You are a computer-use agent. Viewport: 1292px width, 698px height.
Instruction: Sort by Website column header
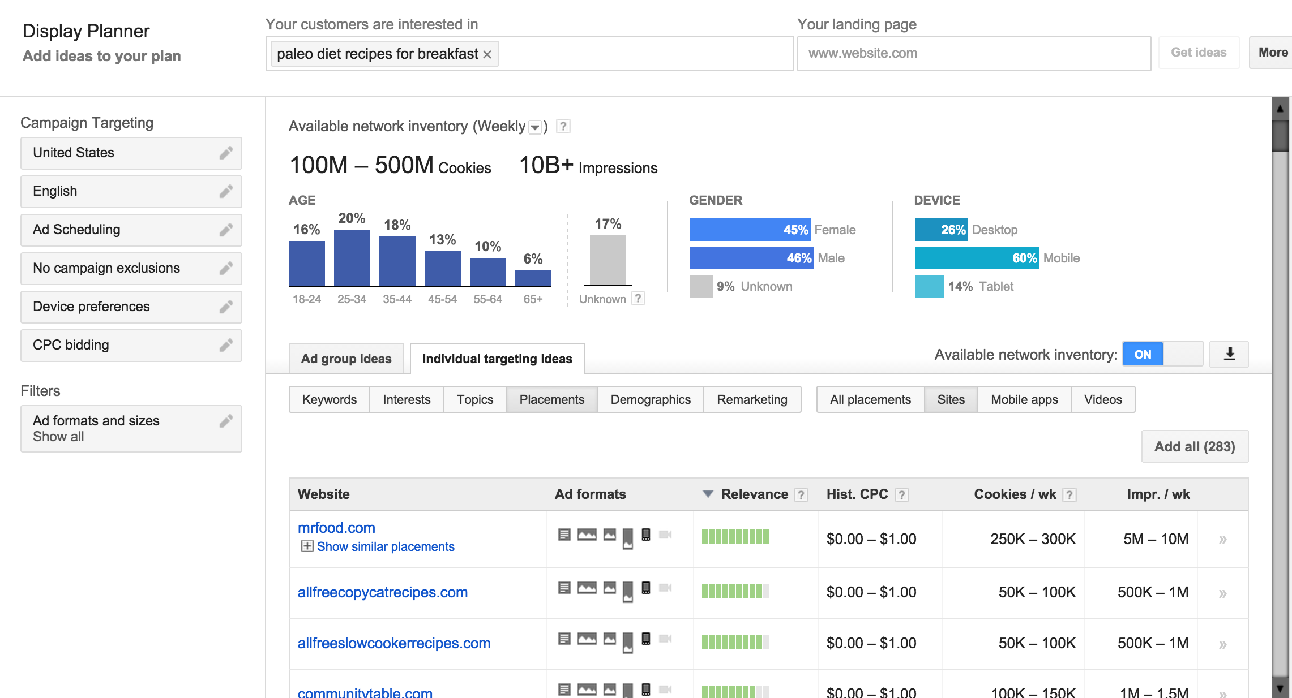(x=324, y=494)
